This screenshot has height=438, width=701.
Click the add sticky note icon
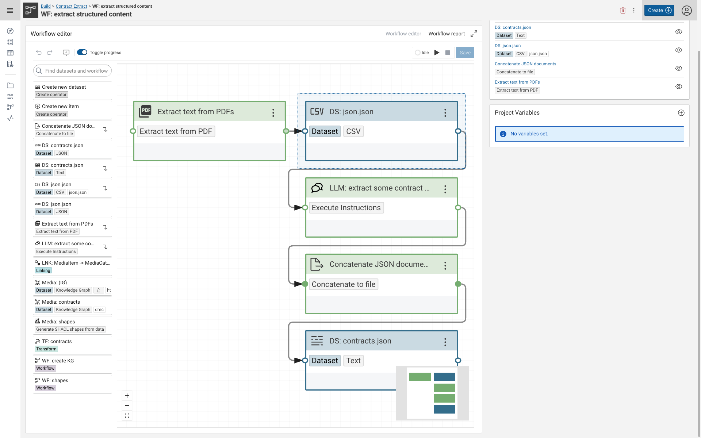coord(66,53)
